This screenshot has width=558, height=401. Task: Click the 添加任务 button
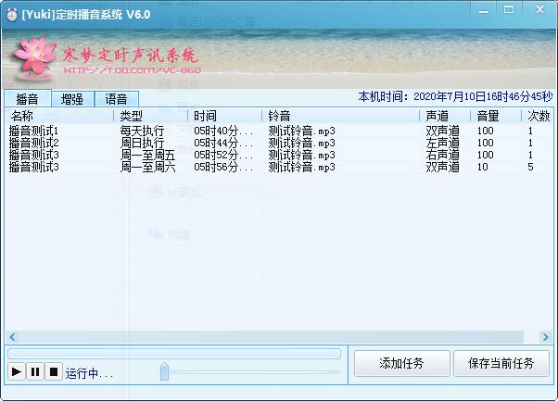pyautogui.click(x=401, y=364)
